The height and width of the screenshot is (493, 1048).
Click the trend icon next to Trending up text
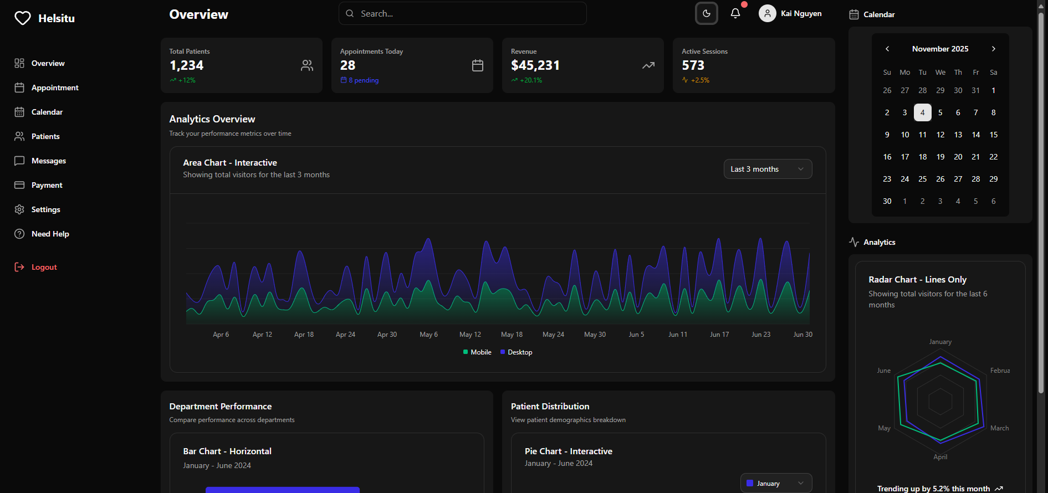999,489
